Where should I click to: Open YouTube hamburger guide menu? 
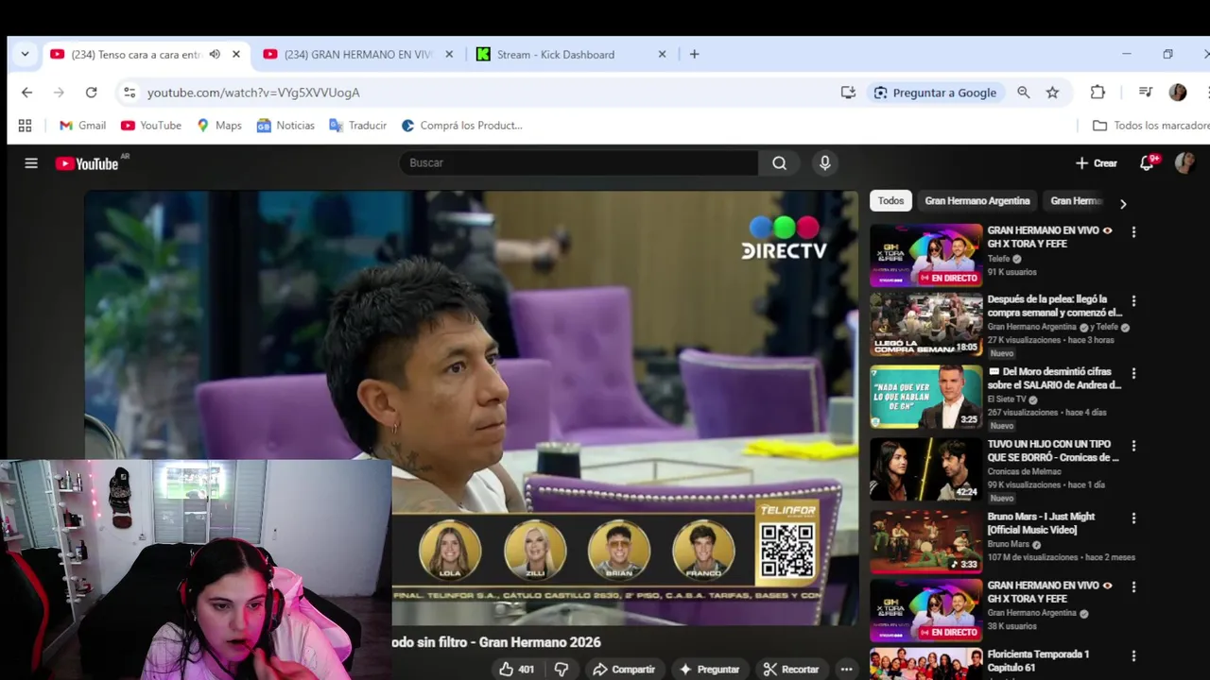click(x=31, y=163)
